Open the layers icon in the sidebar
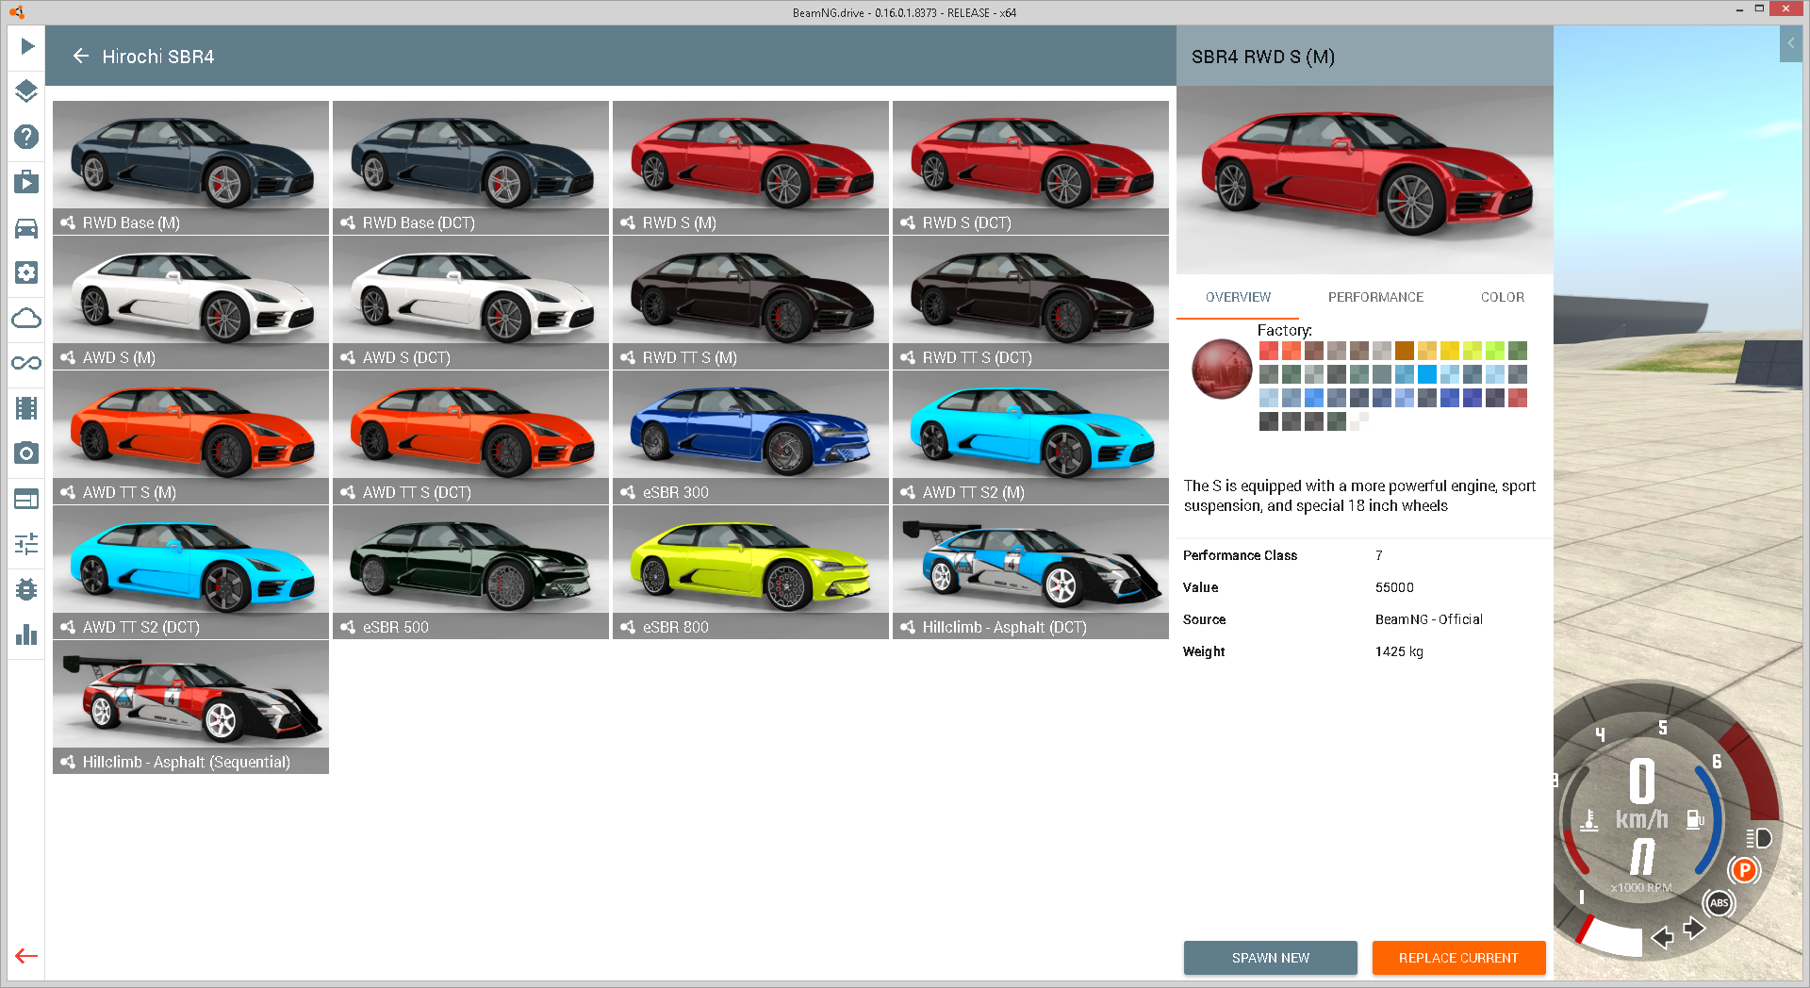The width and height of the screenshot is (1810, 988). 26,91
